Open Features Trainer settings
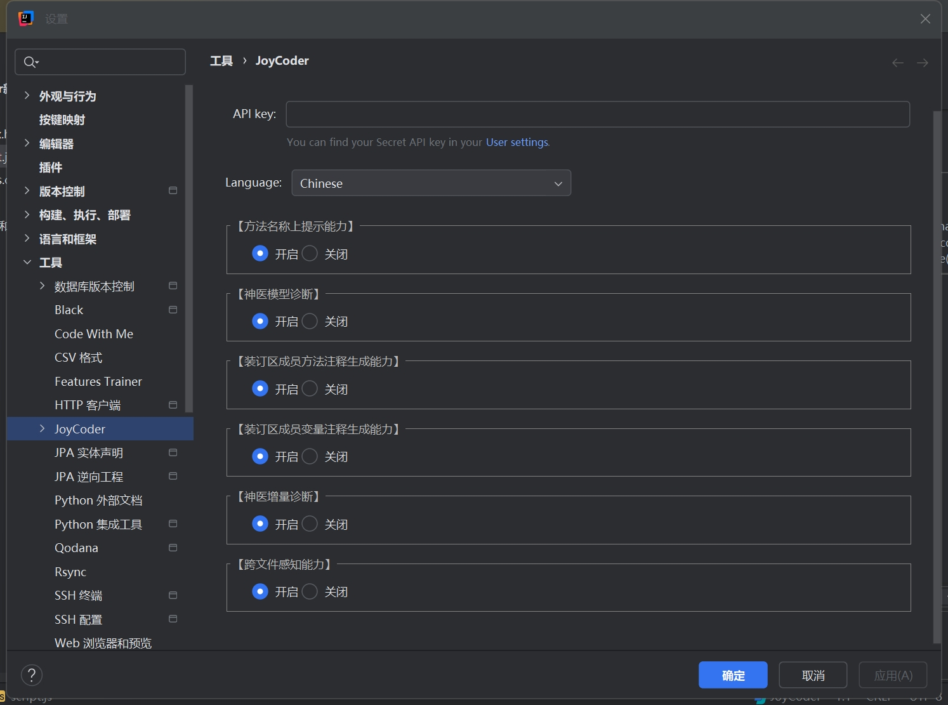 [x=98, y=381]
